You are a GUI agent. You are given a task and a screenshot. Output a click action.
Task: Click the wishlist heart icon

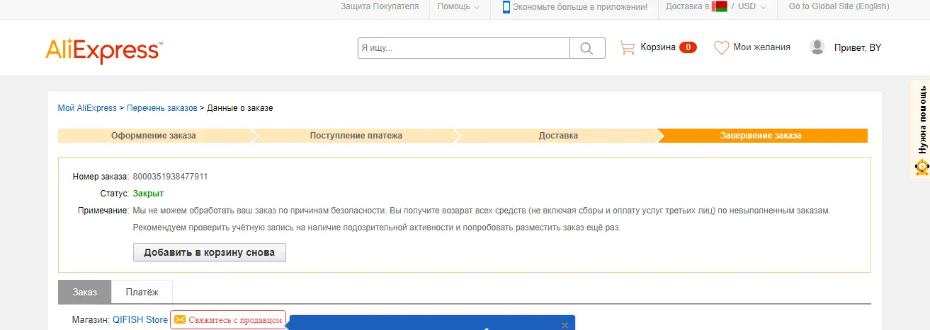pyautogui.click(x=721, y=47)
